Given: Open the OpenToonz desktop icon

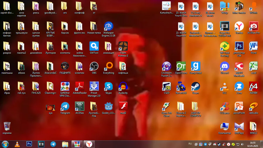Looking at the screenshot, I should (181, 66).
